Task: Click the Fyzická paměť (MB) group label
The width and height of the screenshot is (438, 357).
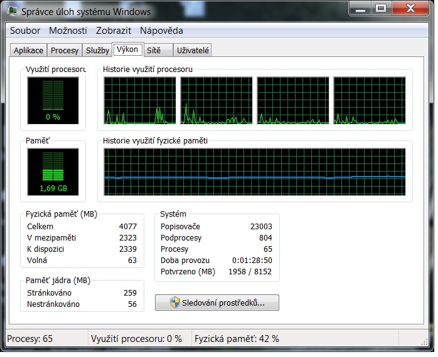Action: [x=61, y=214]
